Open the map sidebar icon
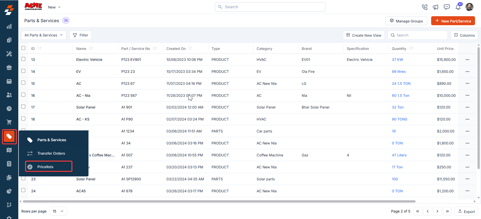The width and height of the screenshot is (481, 219). pyautogui.click(x=9, y=150)
